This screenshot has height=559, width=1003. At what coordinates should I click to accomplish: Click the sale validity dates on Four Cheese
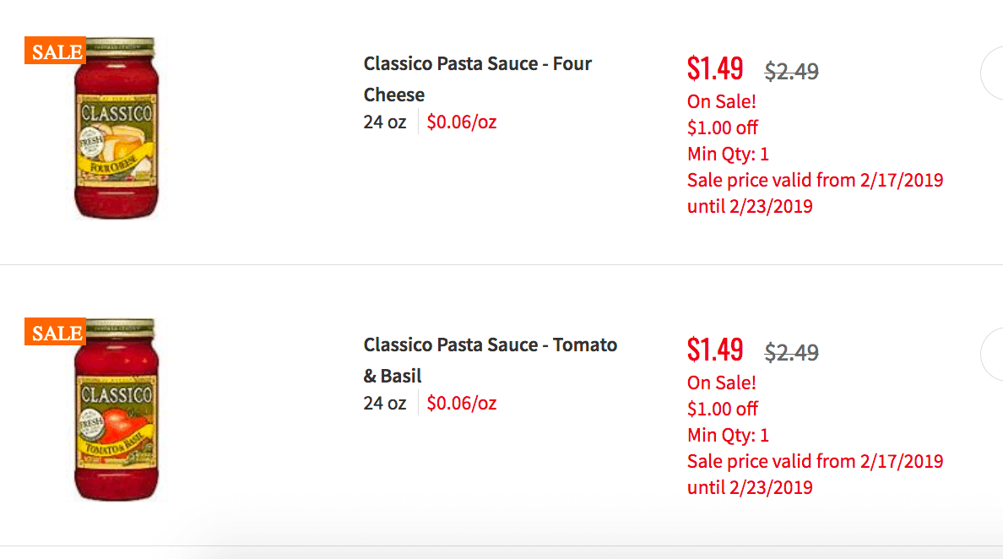[x=815, y=193]
